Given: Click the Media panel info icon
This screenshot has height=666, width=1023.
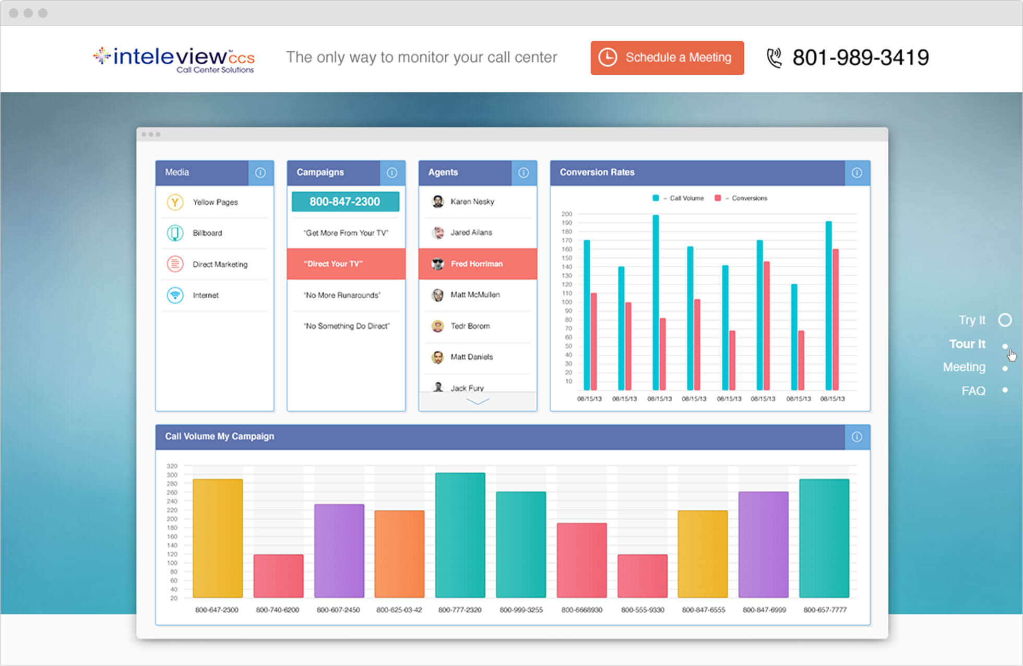Looking at the screenshot, I should pos(260,173).
